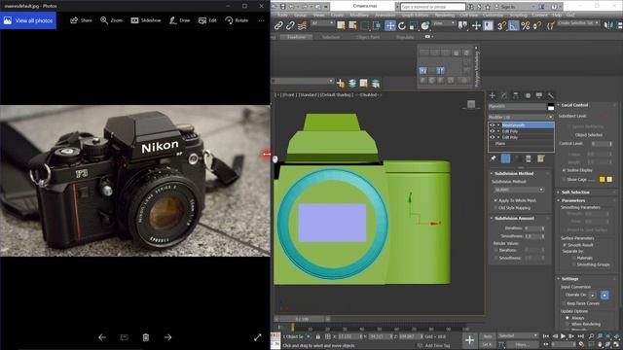
Task: Open the Utilities hammer icon
Action: pos(550,95)
